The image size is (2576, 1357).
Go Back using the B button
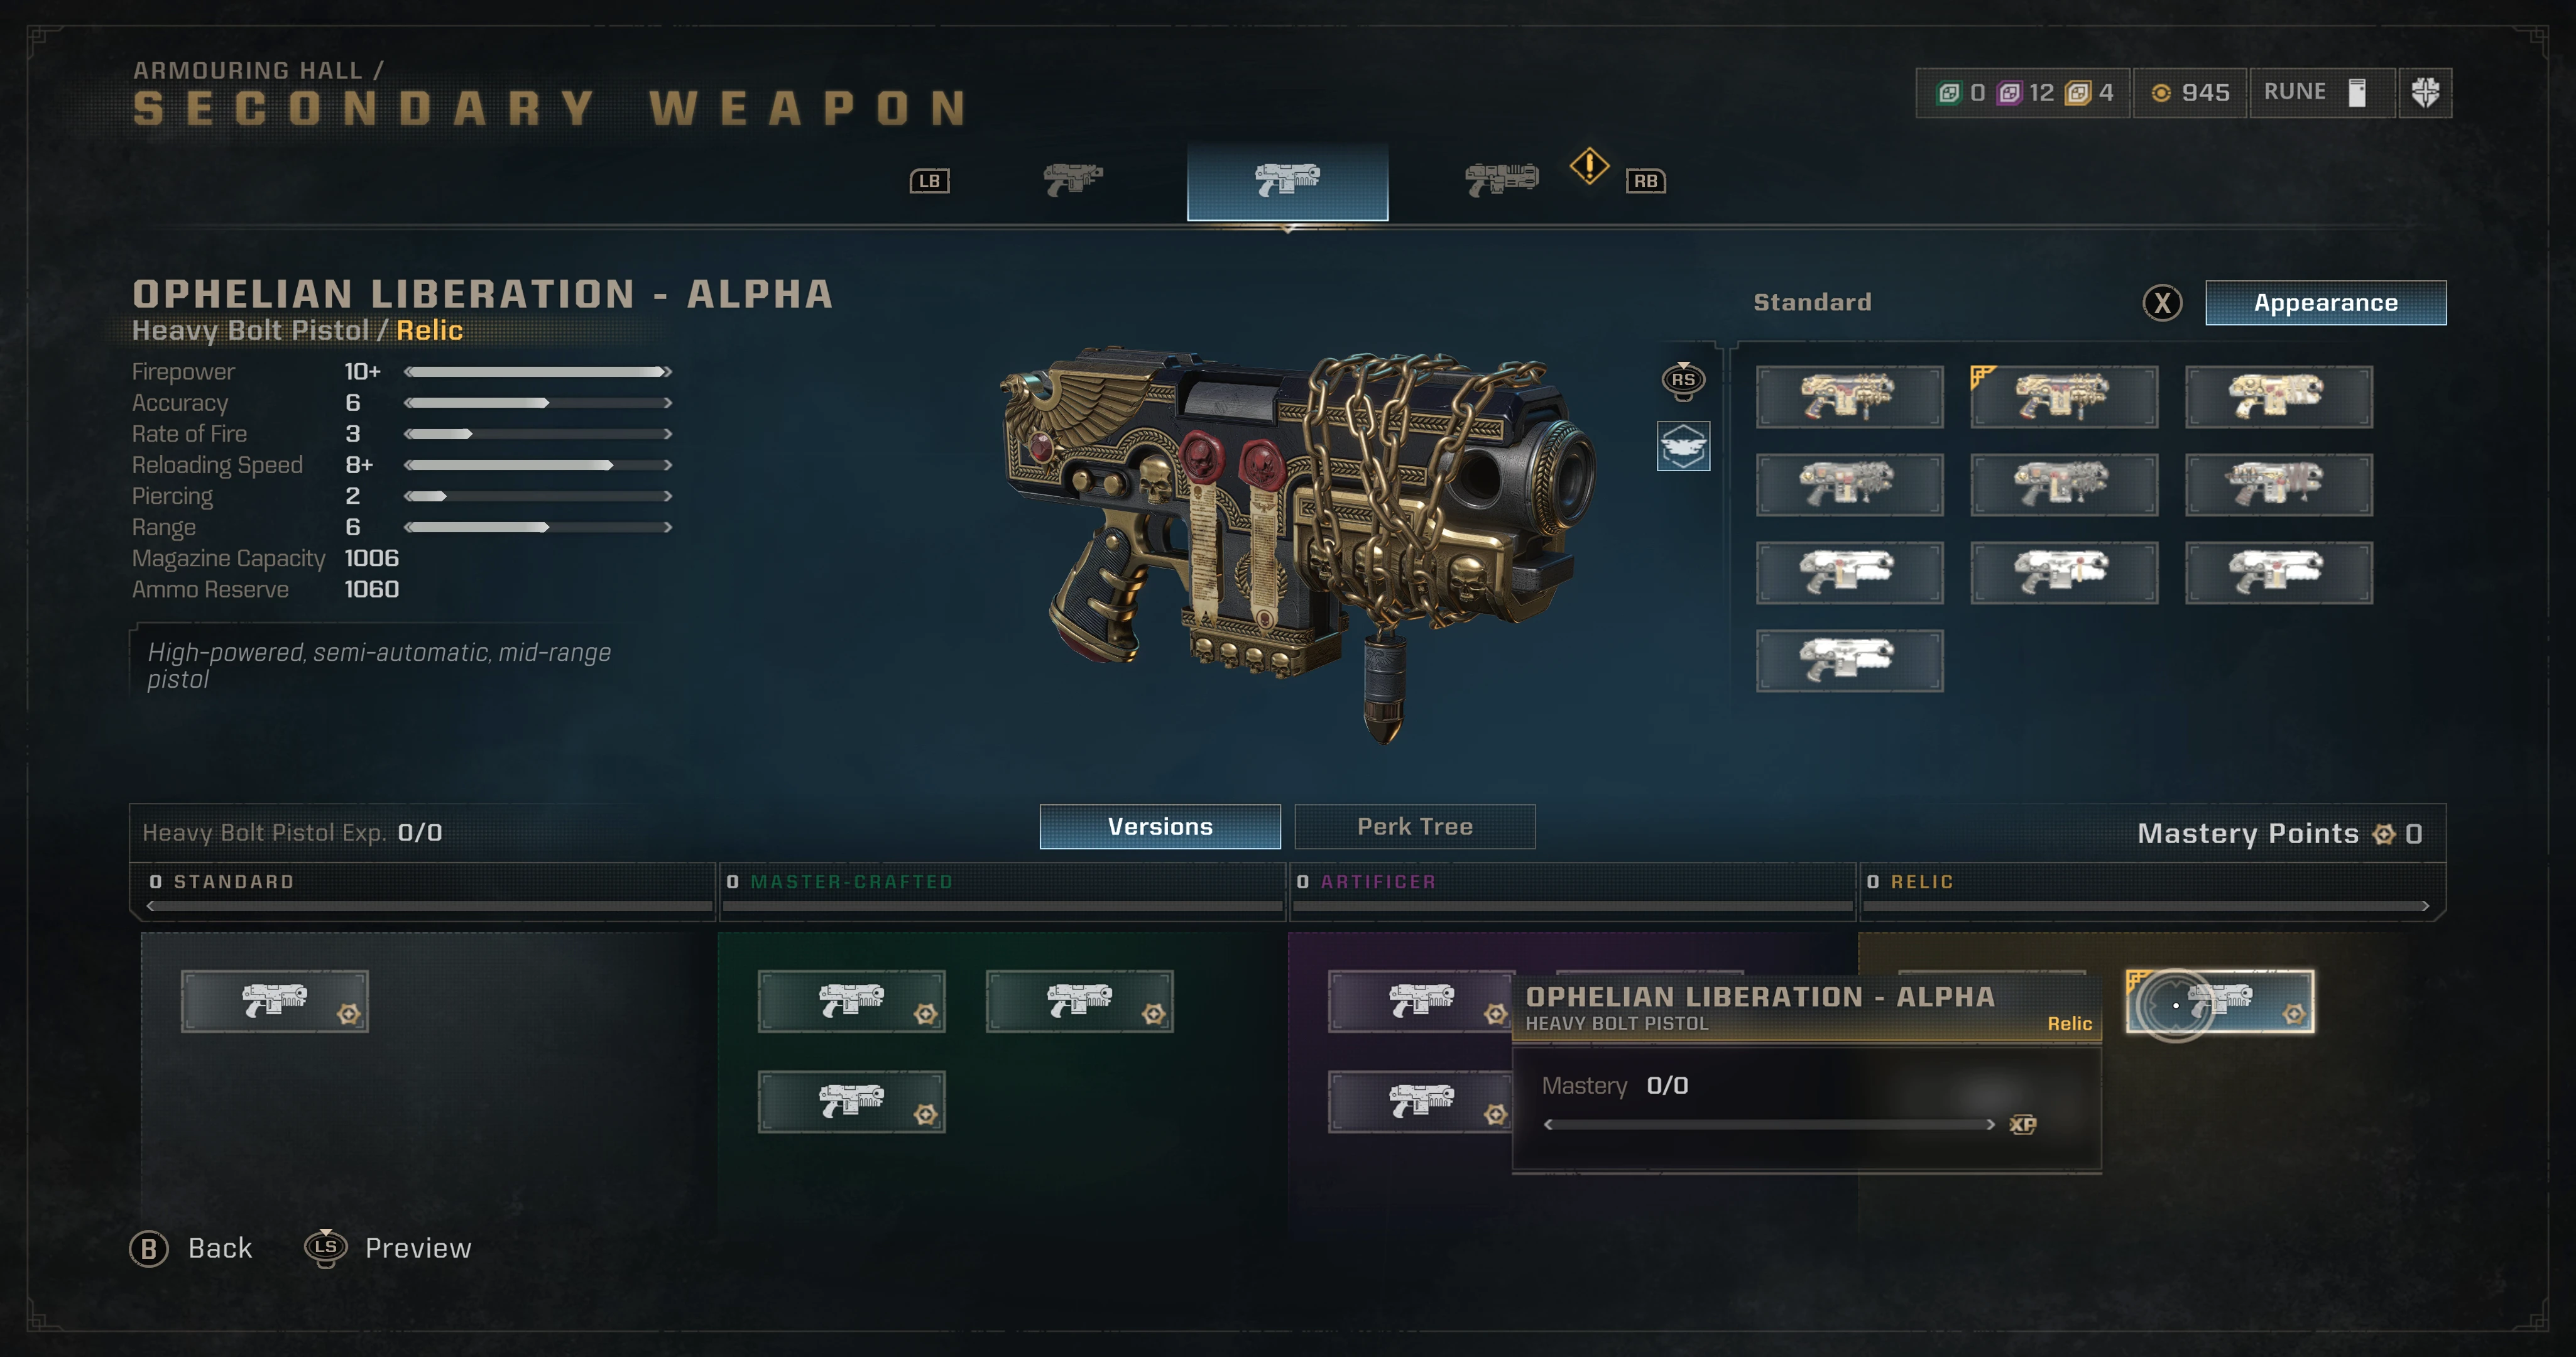[191, 1248]
